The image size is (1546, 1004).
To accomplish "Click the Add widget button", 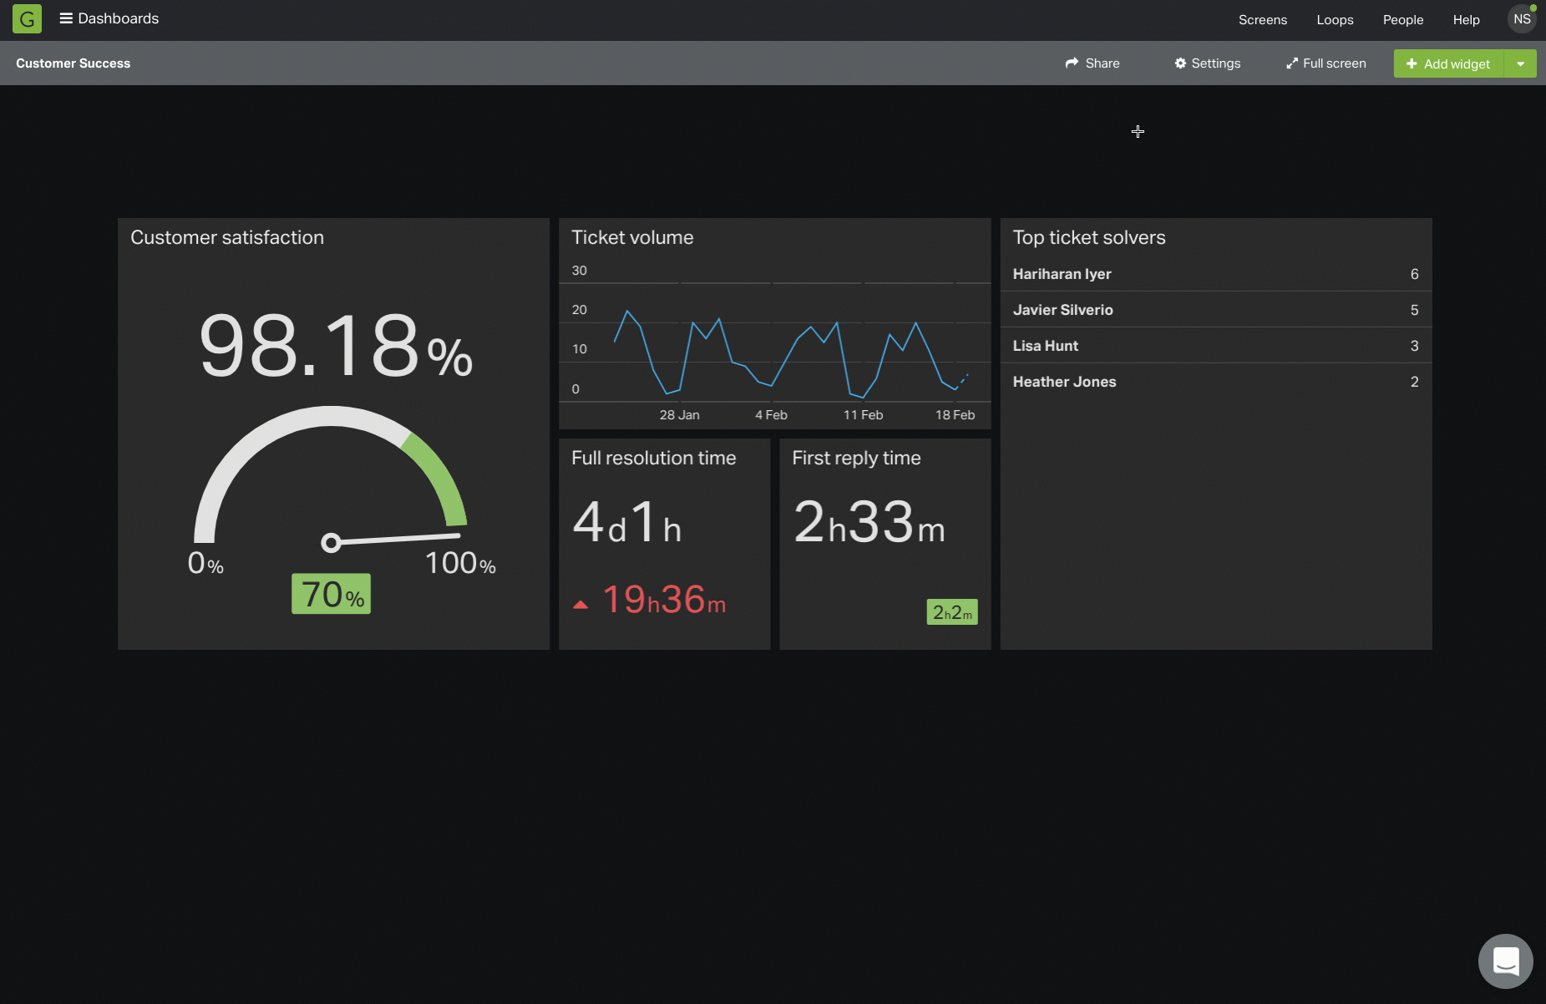I will pyautogui.click(x=1448, y=63).
